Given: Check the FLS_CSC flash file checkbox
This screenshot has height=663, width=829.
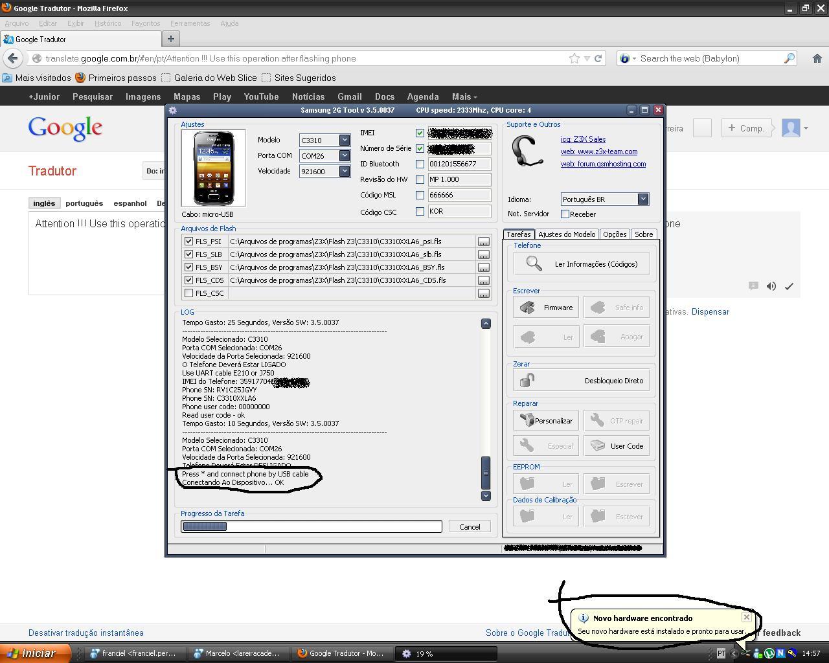Looking at the screenshot, I should [x=188, y=293].
